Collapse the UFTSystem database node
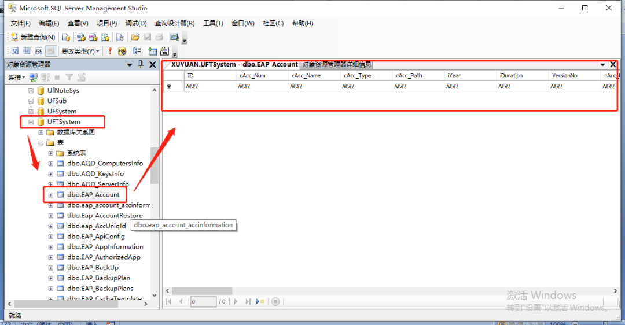Image resolution: width=625 pixels, height=325 pixels. click(x=31, y=122)
